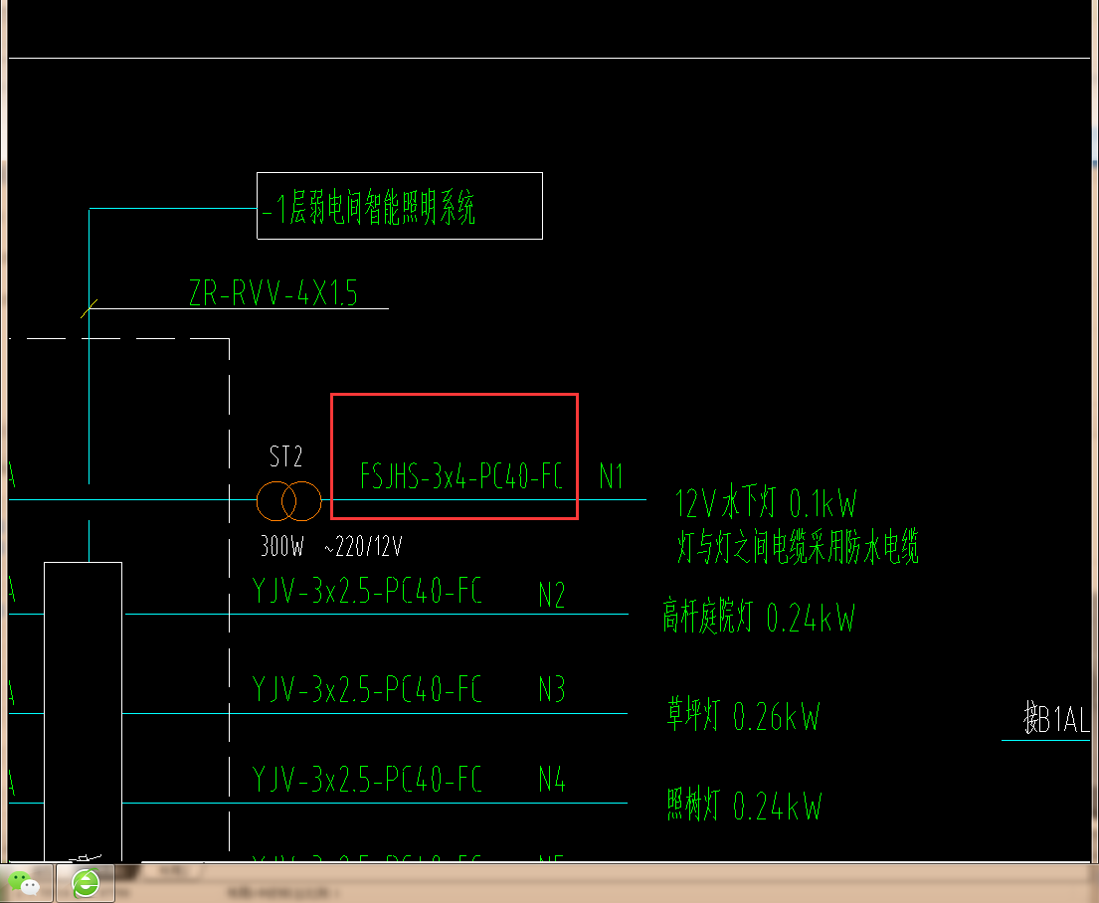The image size is (1099, 903).
Task: Click the '灯与灯之间电缆采用防水电缆' note
Action: (798, 546)
